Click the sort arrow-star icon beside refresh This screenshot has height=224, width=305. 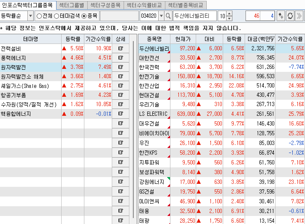pyautogui.click(x=281, y=16)
